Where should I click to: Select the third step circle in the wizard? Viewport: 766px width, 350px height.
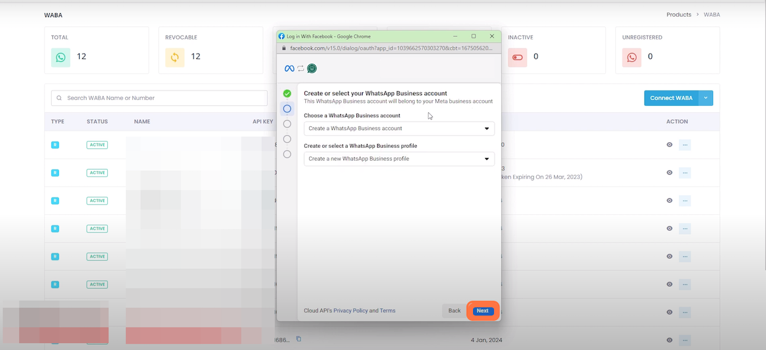(x=287, y=124)
